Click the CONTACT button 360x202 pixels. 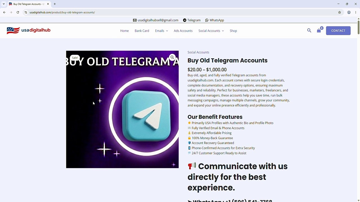pos(338,31)
